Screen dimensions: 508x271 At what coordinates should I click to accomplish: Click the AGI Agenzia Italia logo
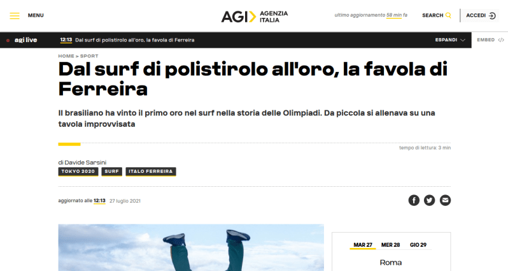255,17
